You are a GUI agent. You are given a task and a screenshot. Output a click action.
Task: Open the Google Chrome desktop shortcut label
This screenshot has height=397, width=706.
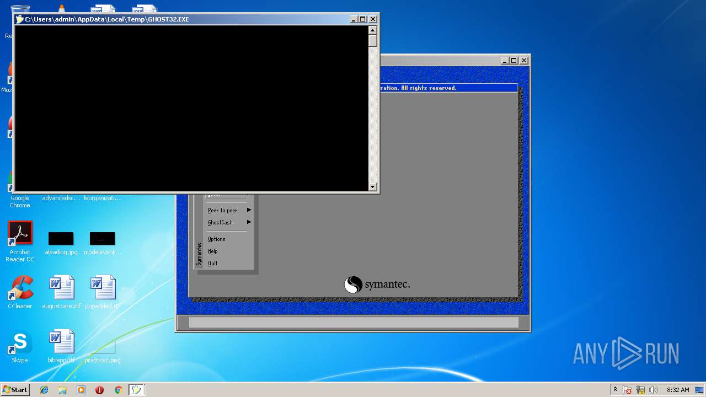pos(20,202)
